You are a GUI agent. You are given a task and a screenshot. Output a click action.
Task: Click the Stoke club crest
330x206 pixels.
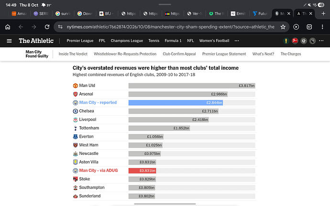point(76,179)
